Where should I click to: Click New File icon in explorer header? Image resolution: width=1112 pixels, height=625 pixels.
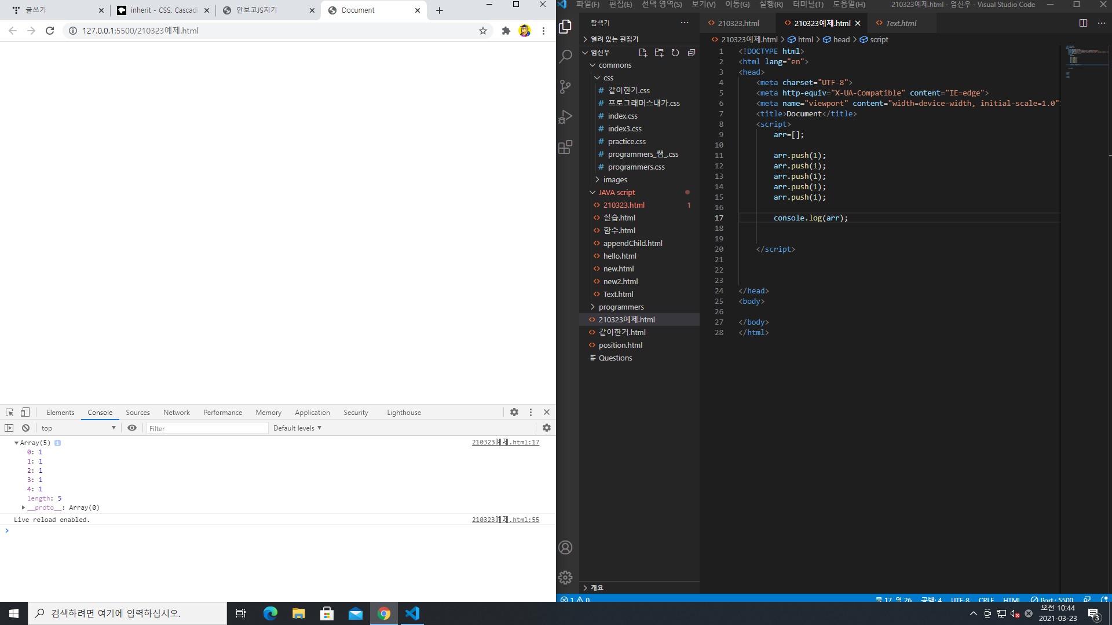642,53
